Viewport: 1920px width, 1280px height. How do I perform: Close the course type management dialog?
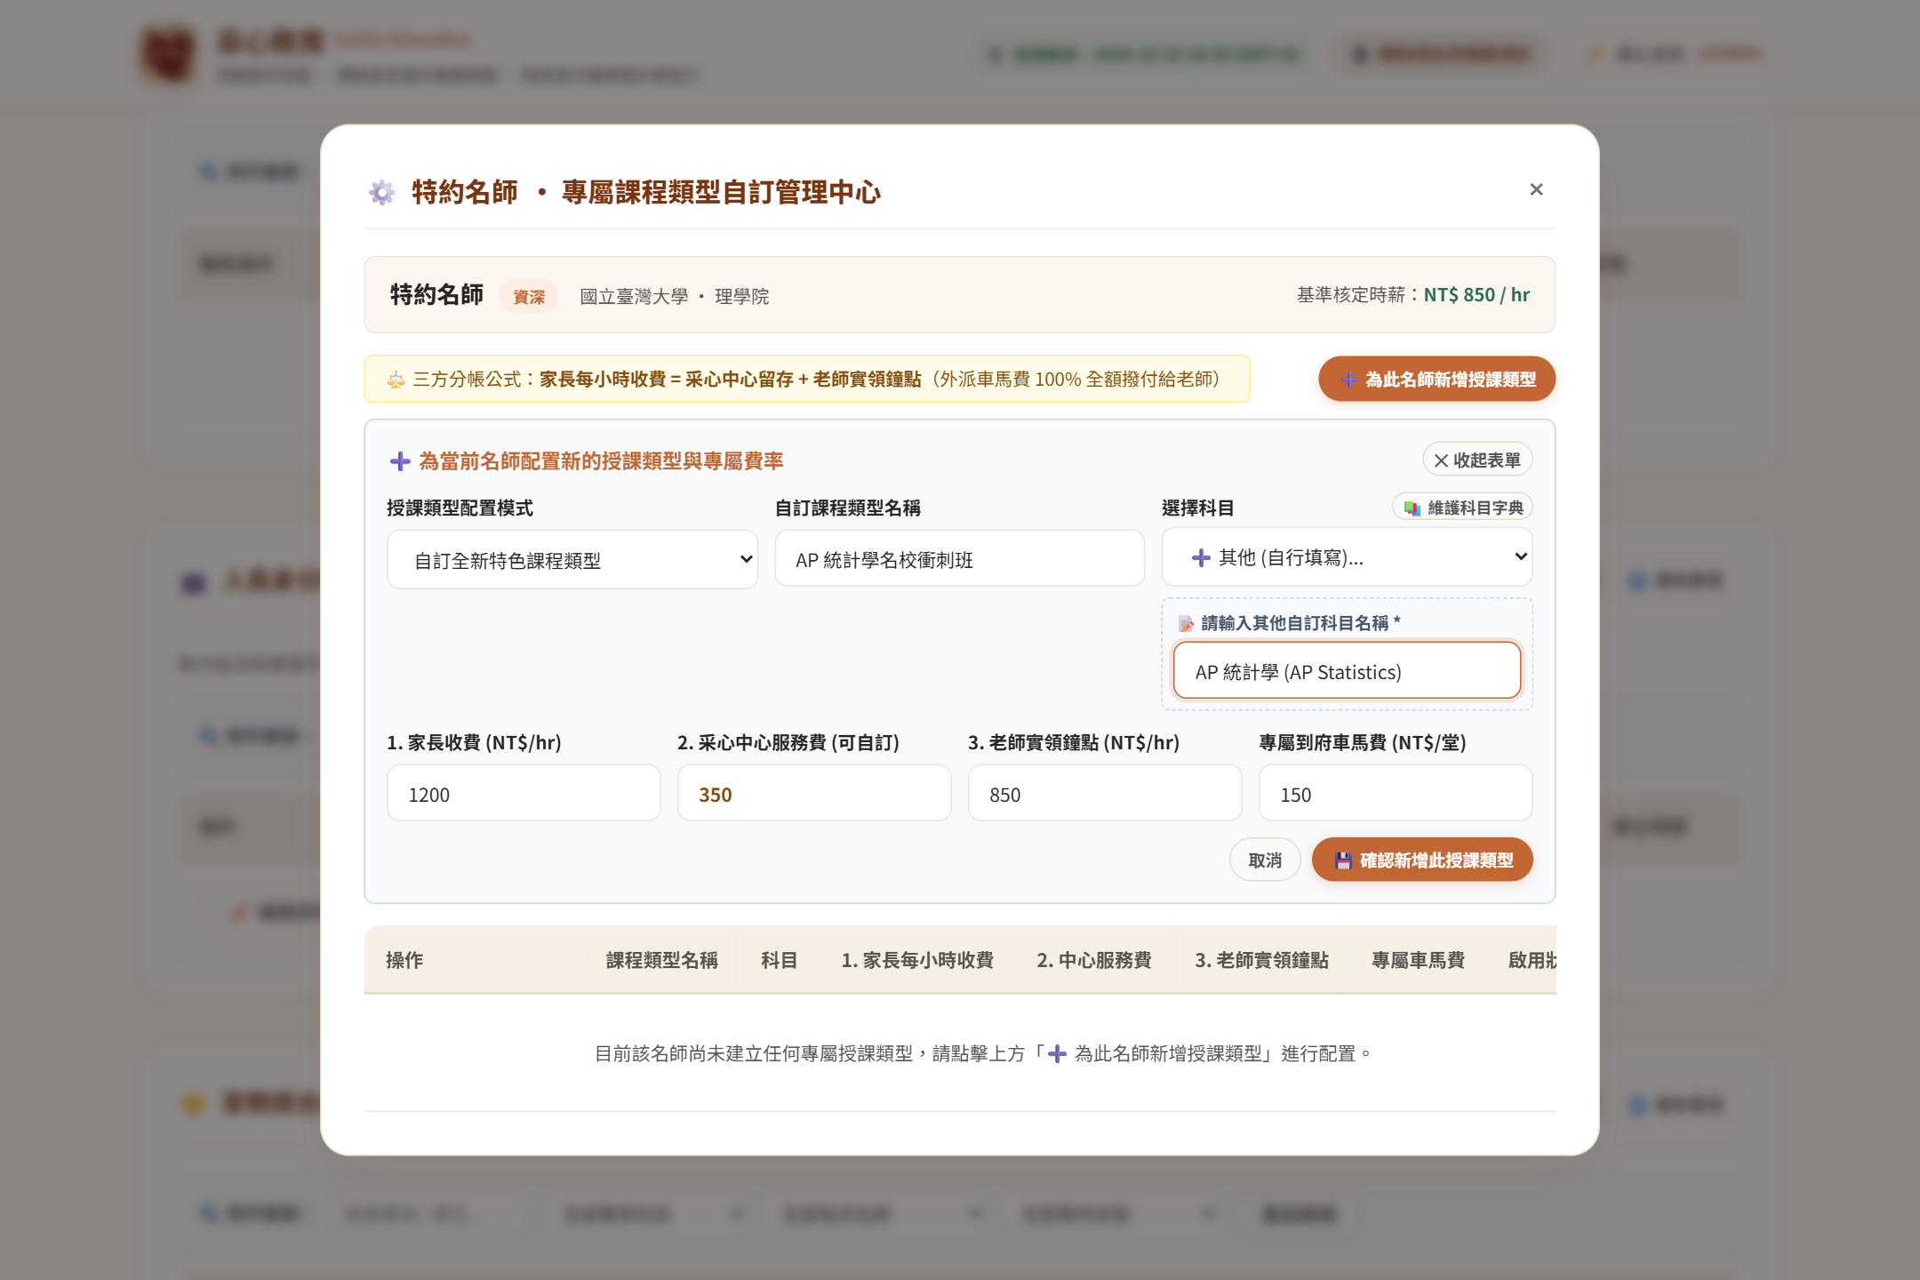coord(1536,189)
